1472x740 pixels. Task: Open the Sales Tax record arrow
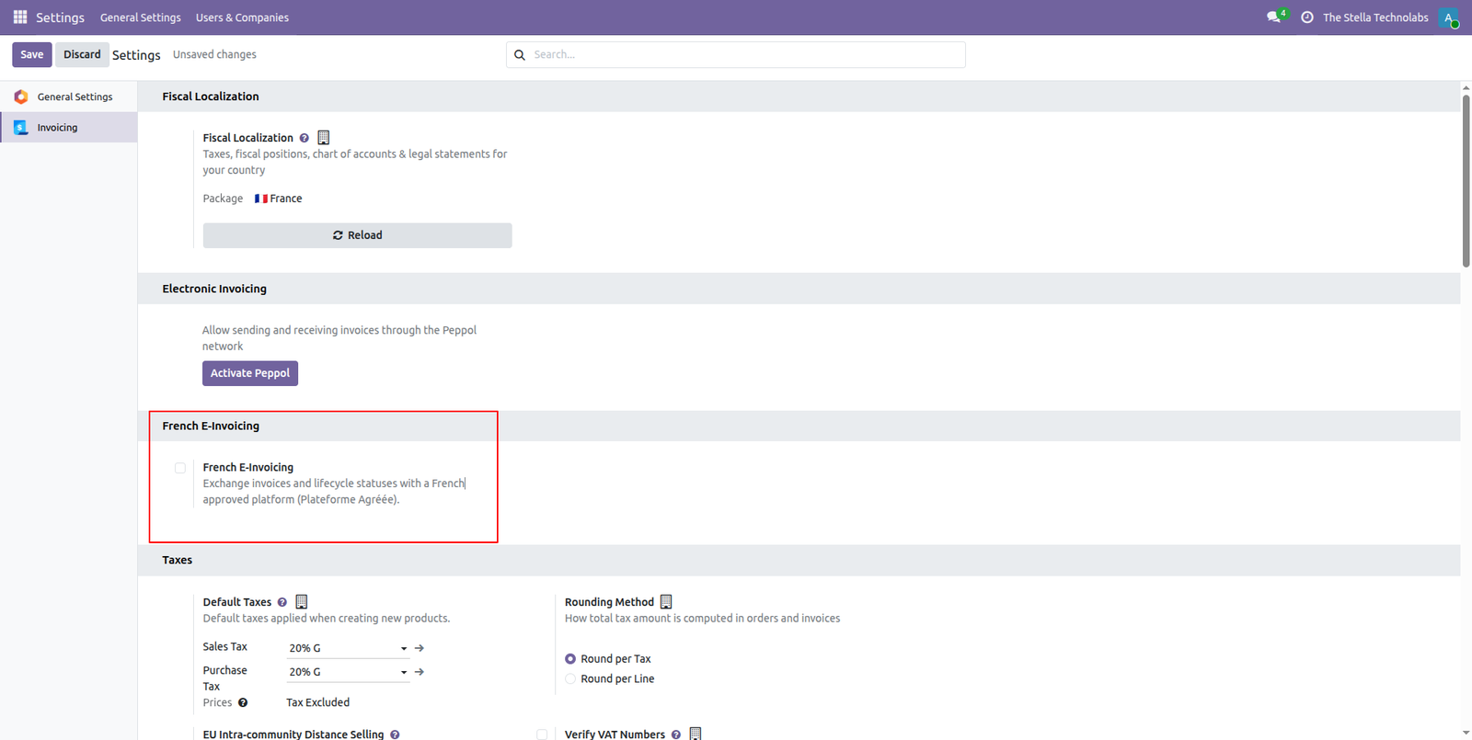[x=420, y=648]
